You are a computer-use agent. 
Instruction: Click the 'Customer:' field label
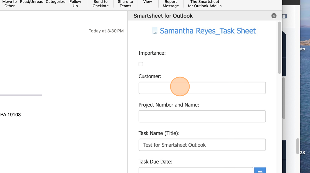tap(150, 77)
